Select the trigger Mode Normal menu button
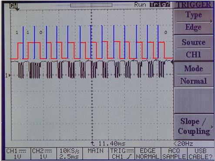This screenshot has width=215, height=161. [194, 74]
